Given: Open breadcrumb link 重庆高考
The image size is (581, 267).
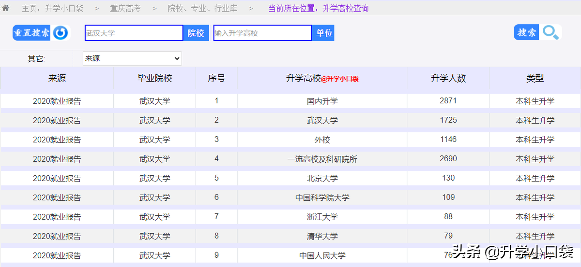Looking at the screenshot, I should coord(125,9).
